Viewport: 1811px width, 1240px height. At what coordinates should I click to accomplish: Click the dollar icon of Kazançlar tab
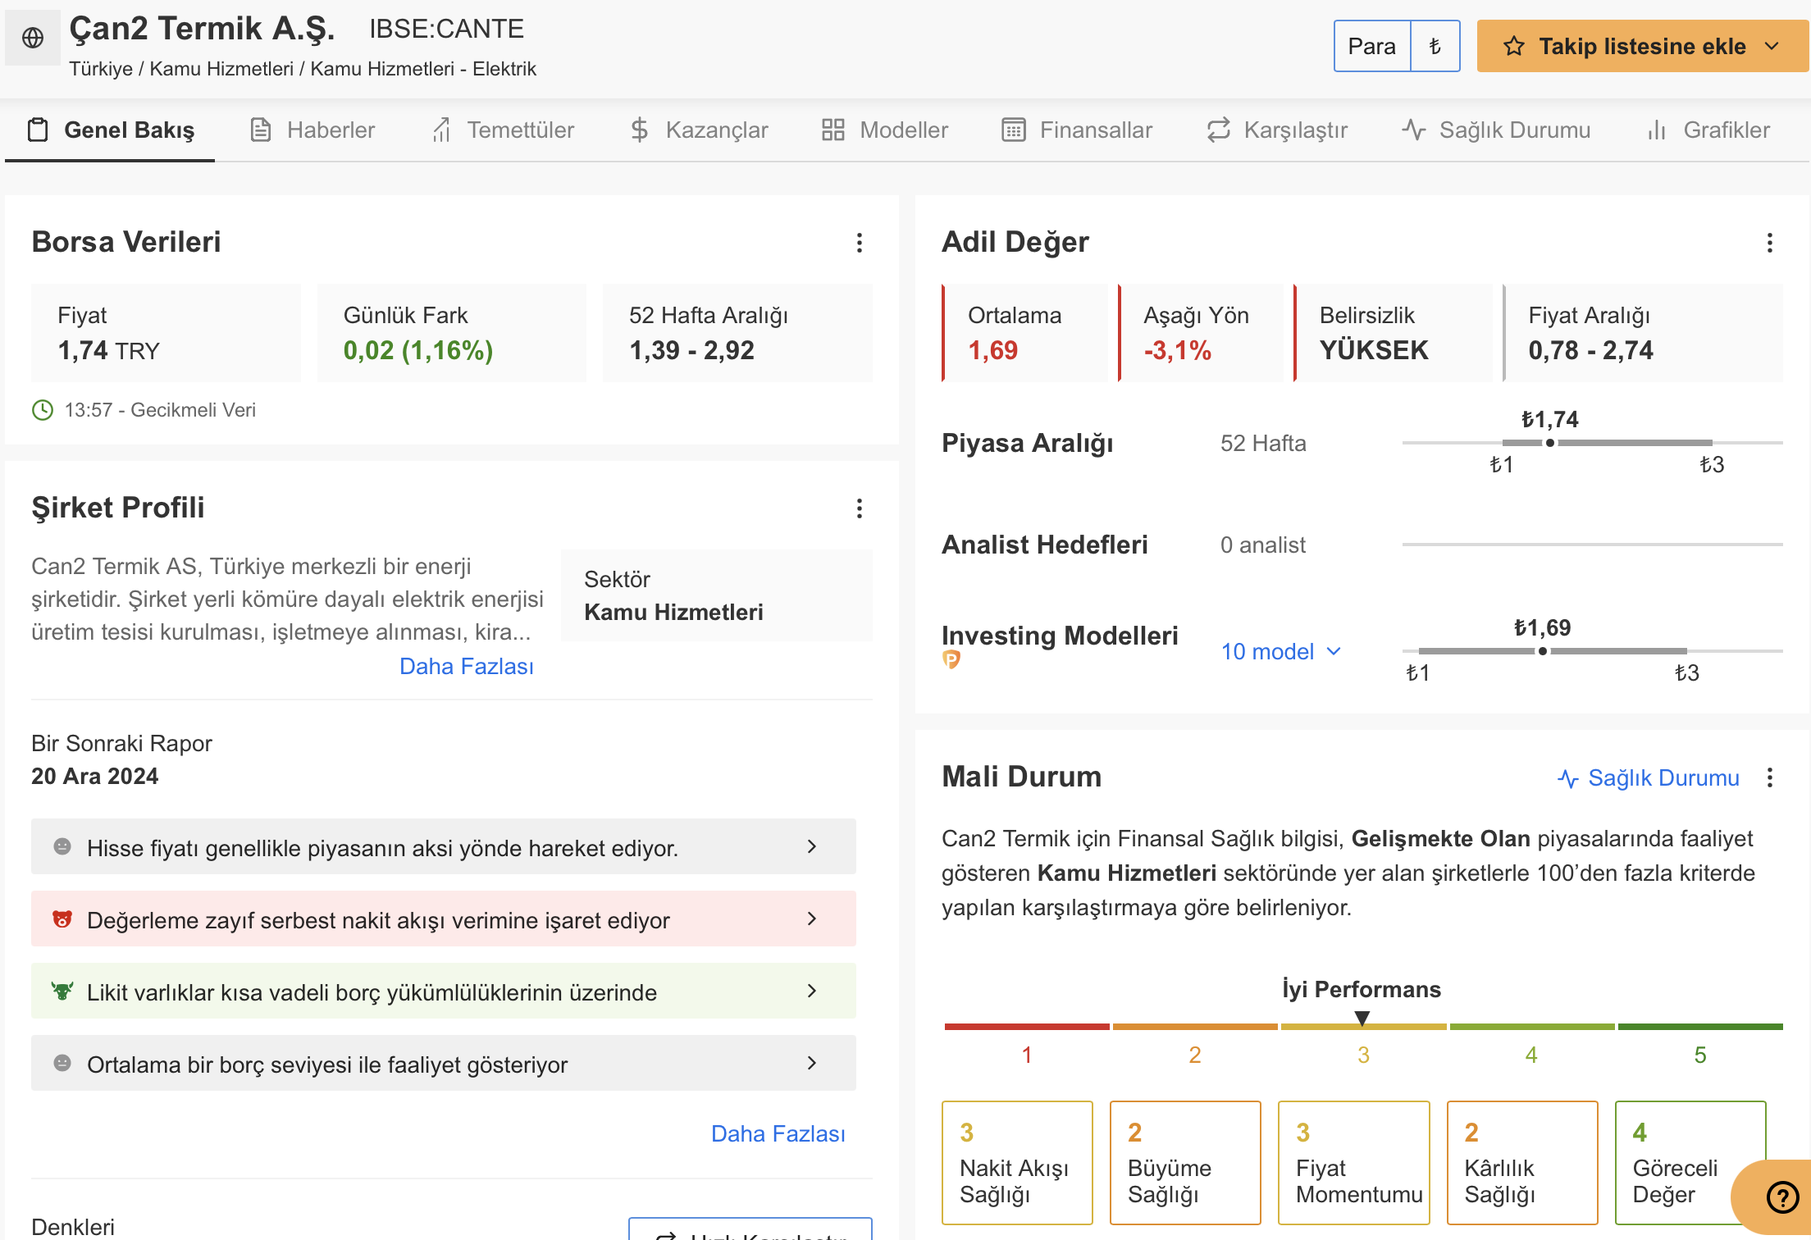point(640,130)
